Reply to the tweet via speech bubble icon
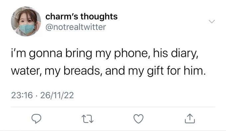This screenshot has width=226, height=131. point(36,119)
